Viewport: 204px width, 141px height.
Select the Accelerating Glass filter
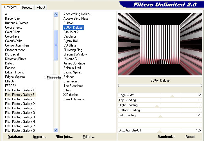coord(76,19)
